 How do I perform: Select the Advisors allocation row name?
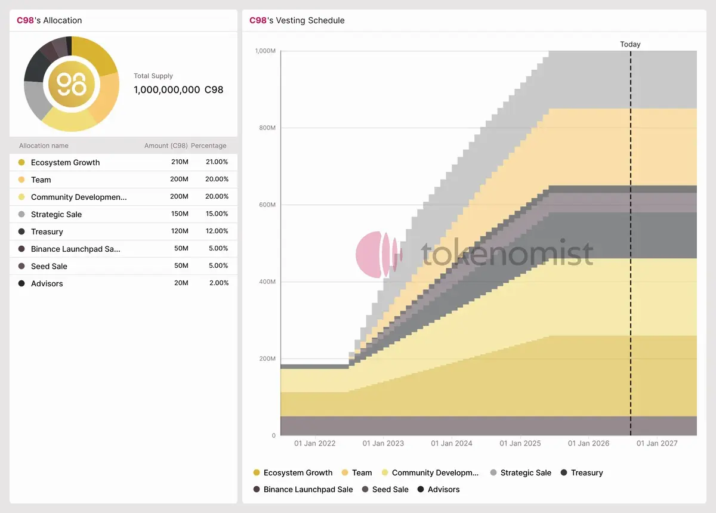(47, 283)
